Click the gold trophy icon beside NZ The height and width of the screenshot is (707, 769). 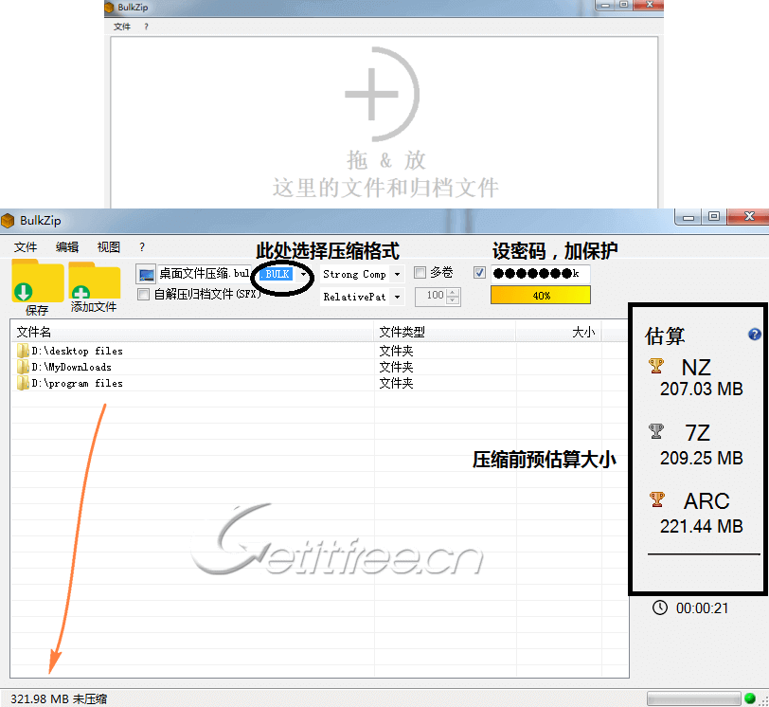[x=656, y=366]
